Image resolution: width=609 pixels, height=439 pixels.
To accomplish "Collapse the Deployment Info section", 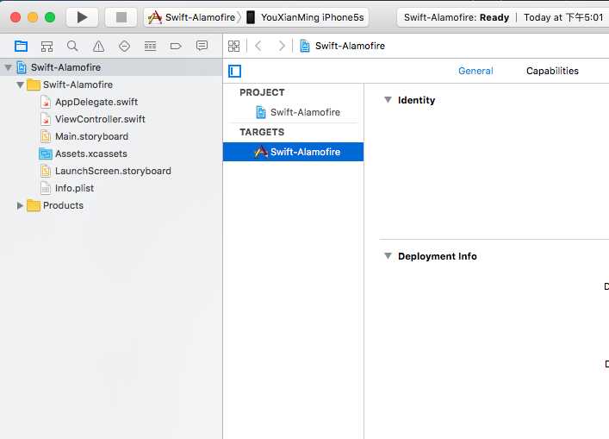I will 388,256.
